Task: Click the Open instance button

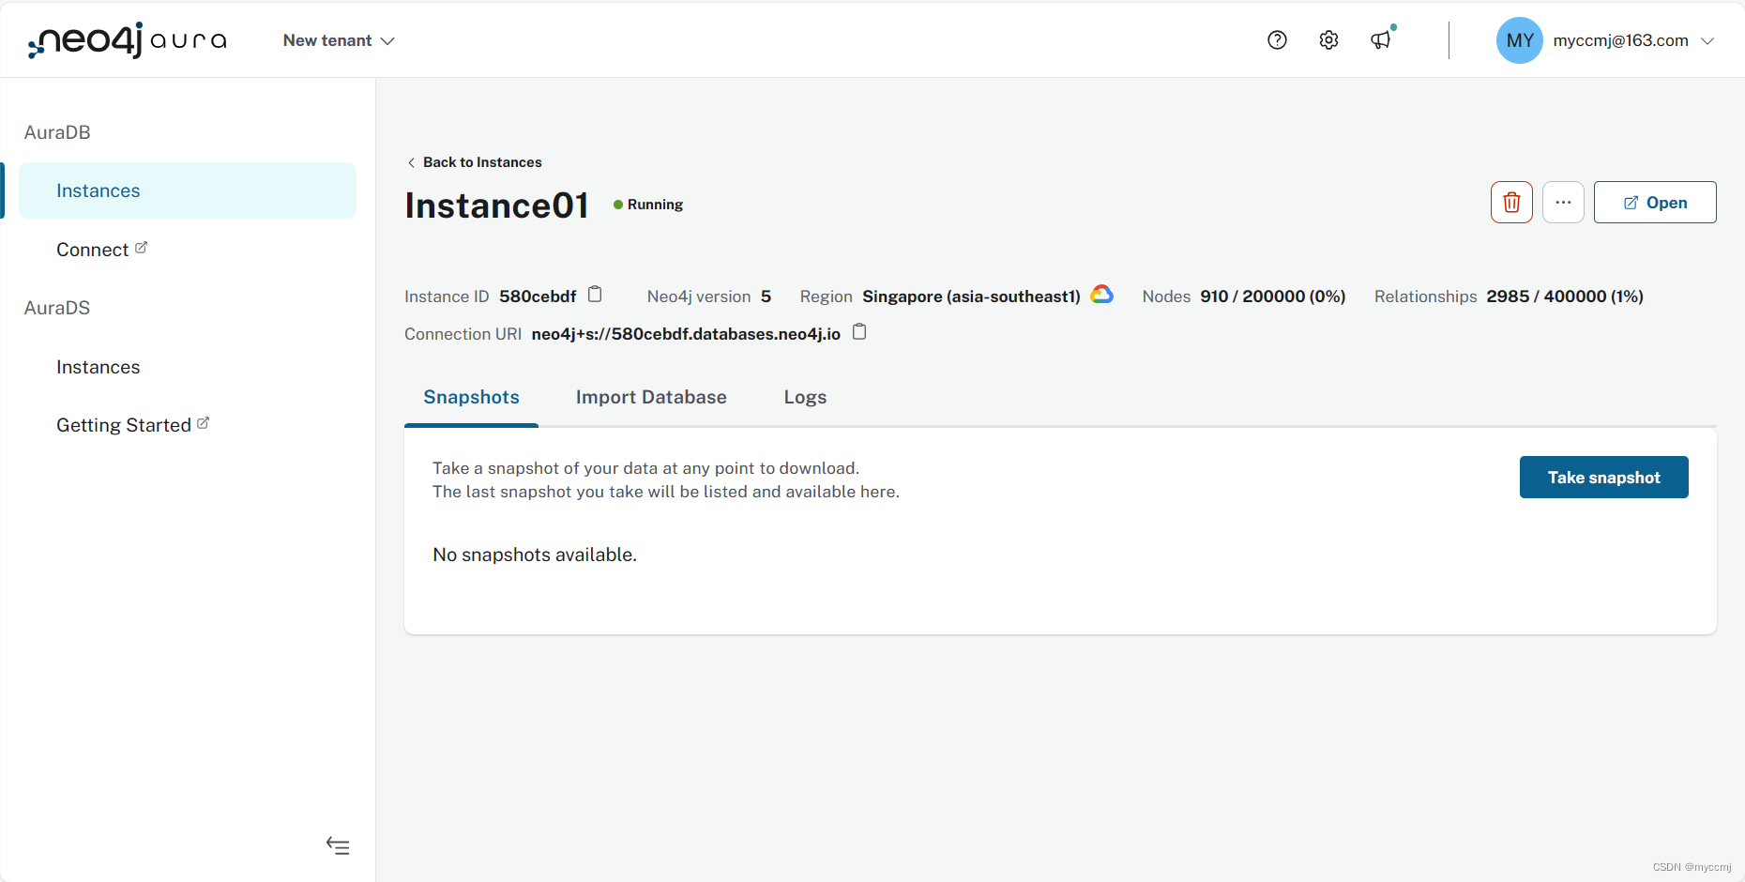Action: [1655, 202]
